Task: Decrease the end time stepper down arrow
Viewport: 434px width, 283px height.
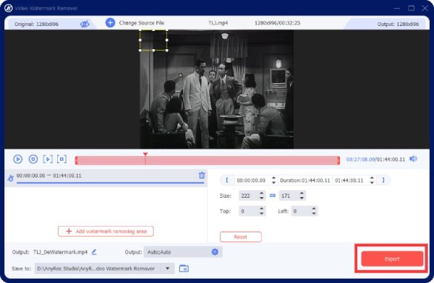Action: click(372, 183)
